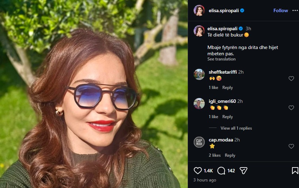Like igli_omeri60's comment
This screenshot has width=299, height=188.
(291, 108)
